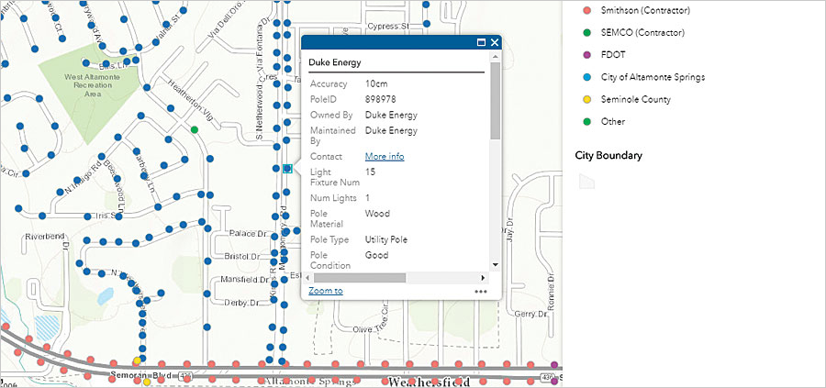
Task: Click the Pole Type value Utility Pole
Action: click(386, 239)
